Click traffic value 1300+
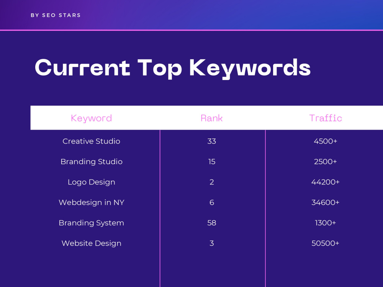This screenshot has width=383, height=287. 325,223
